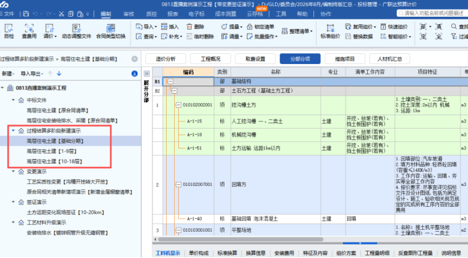This screenshot has width=468, height=258.
Task: Open the 查费用 fee lookup tool
Action: click(29, 32)
